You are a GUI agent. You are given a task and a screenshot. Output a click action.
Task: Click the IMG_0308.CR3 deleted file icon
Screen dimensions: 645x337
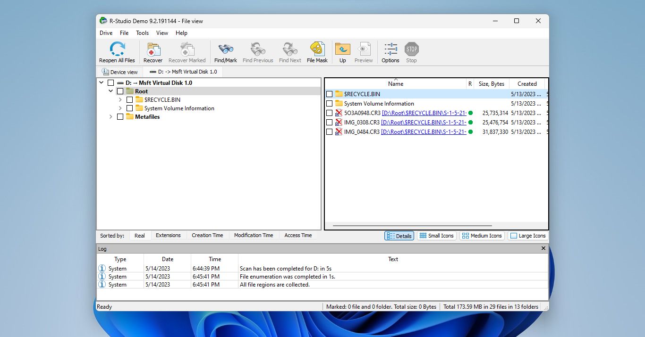[x=339, y=123]
